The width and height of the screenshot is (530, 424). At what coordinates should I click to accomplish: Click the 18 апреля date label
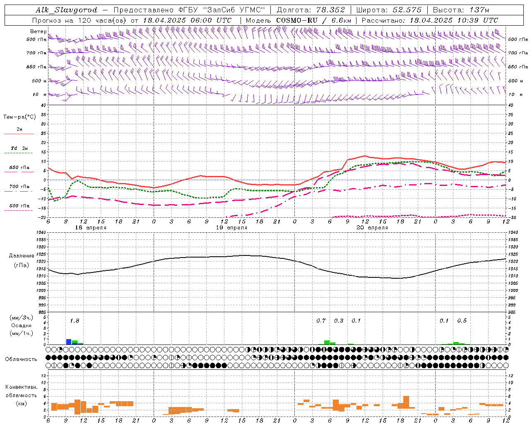(91, 228)
